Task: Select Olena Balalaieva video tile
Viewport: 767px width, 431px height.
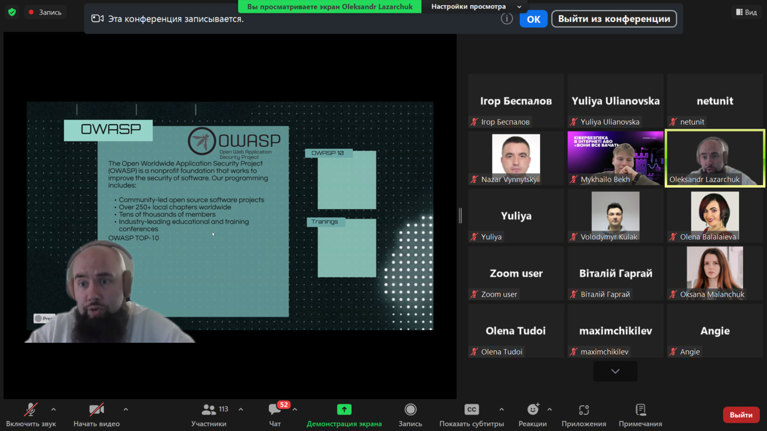Action: pyautogui.click(x=715, y=216)
